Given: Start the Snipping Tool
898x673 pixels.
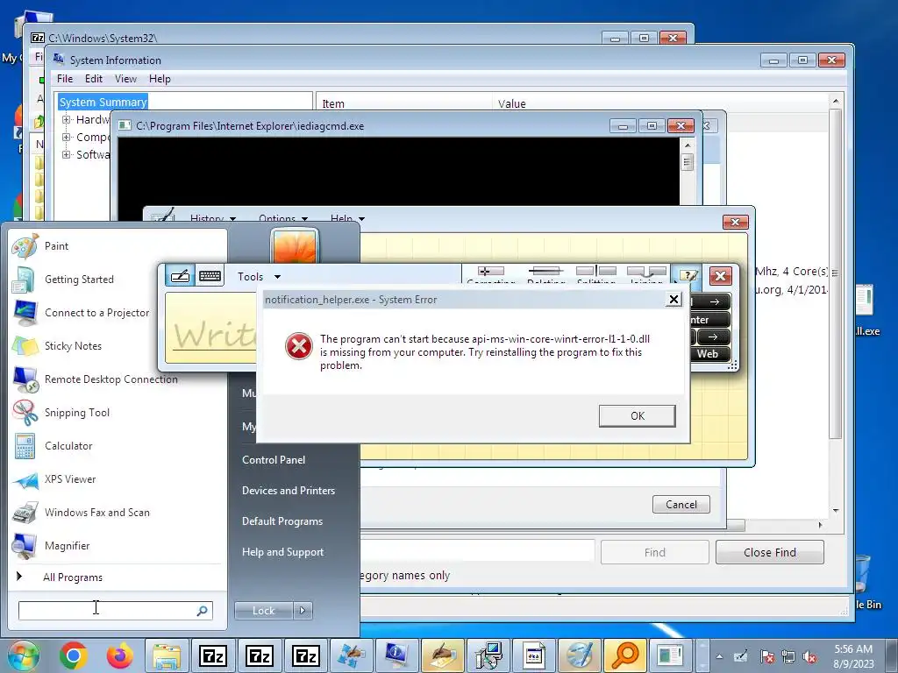Looking at the screenshot, I should click(77, 413).
